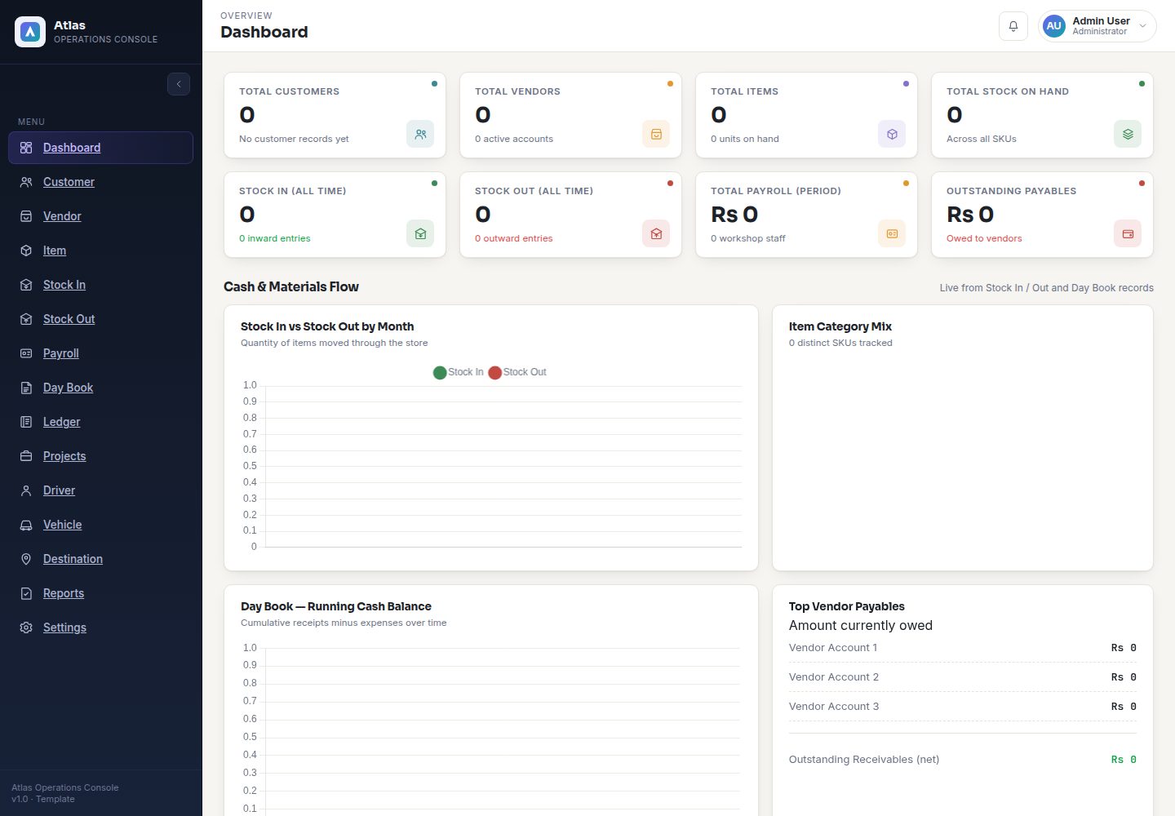Screen dimensions: 1175x816
Task: Go to Projects in the sidebar
Action: tap(101, 456)
